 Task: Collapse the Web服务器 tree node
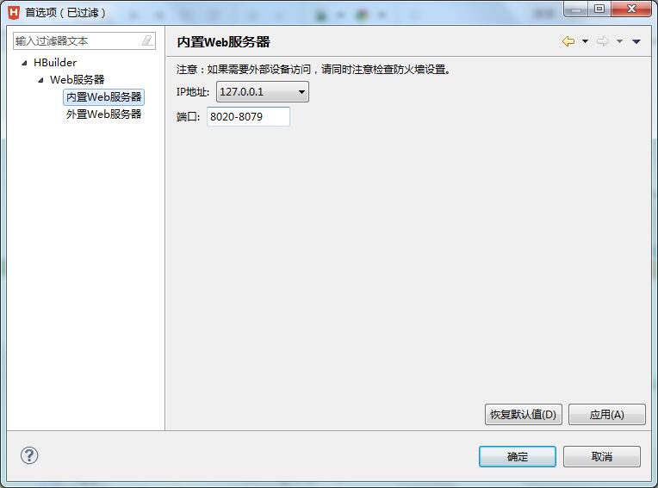click(x=40, y=80)
